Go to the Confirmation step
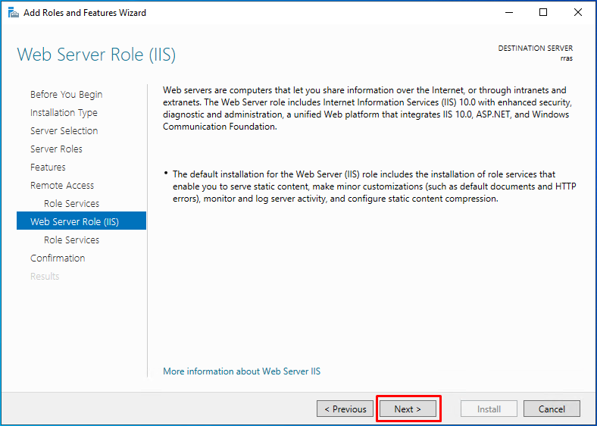597x426 pixels. (58, 258)
